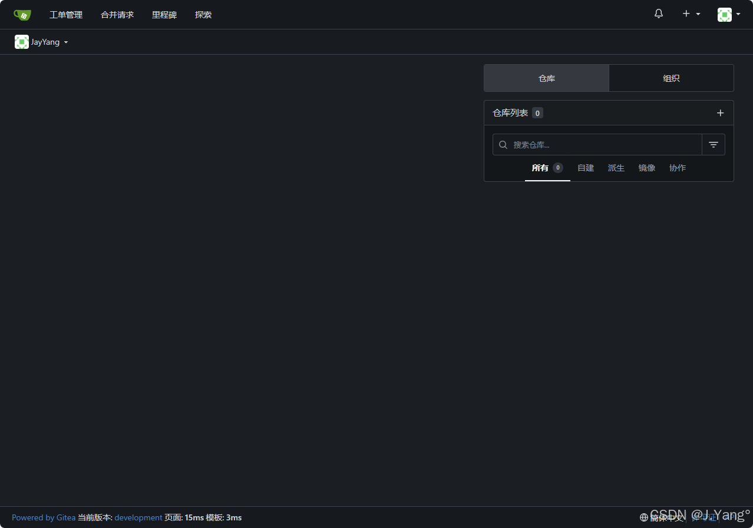Viewport: 753px width, 528px height.
Task: Open the notifications bell
Action: 659,14
